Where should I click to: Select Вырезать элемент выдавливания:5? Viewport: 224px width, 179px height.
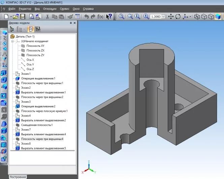pos(43,148)
